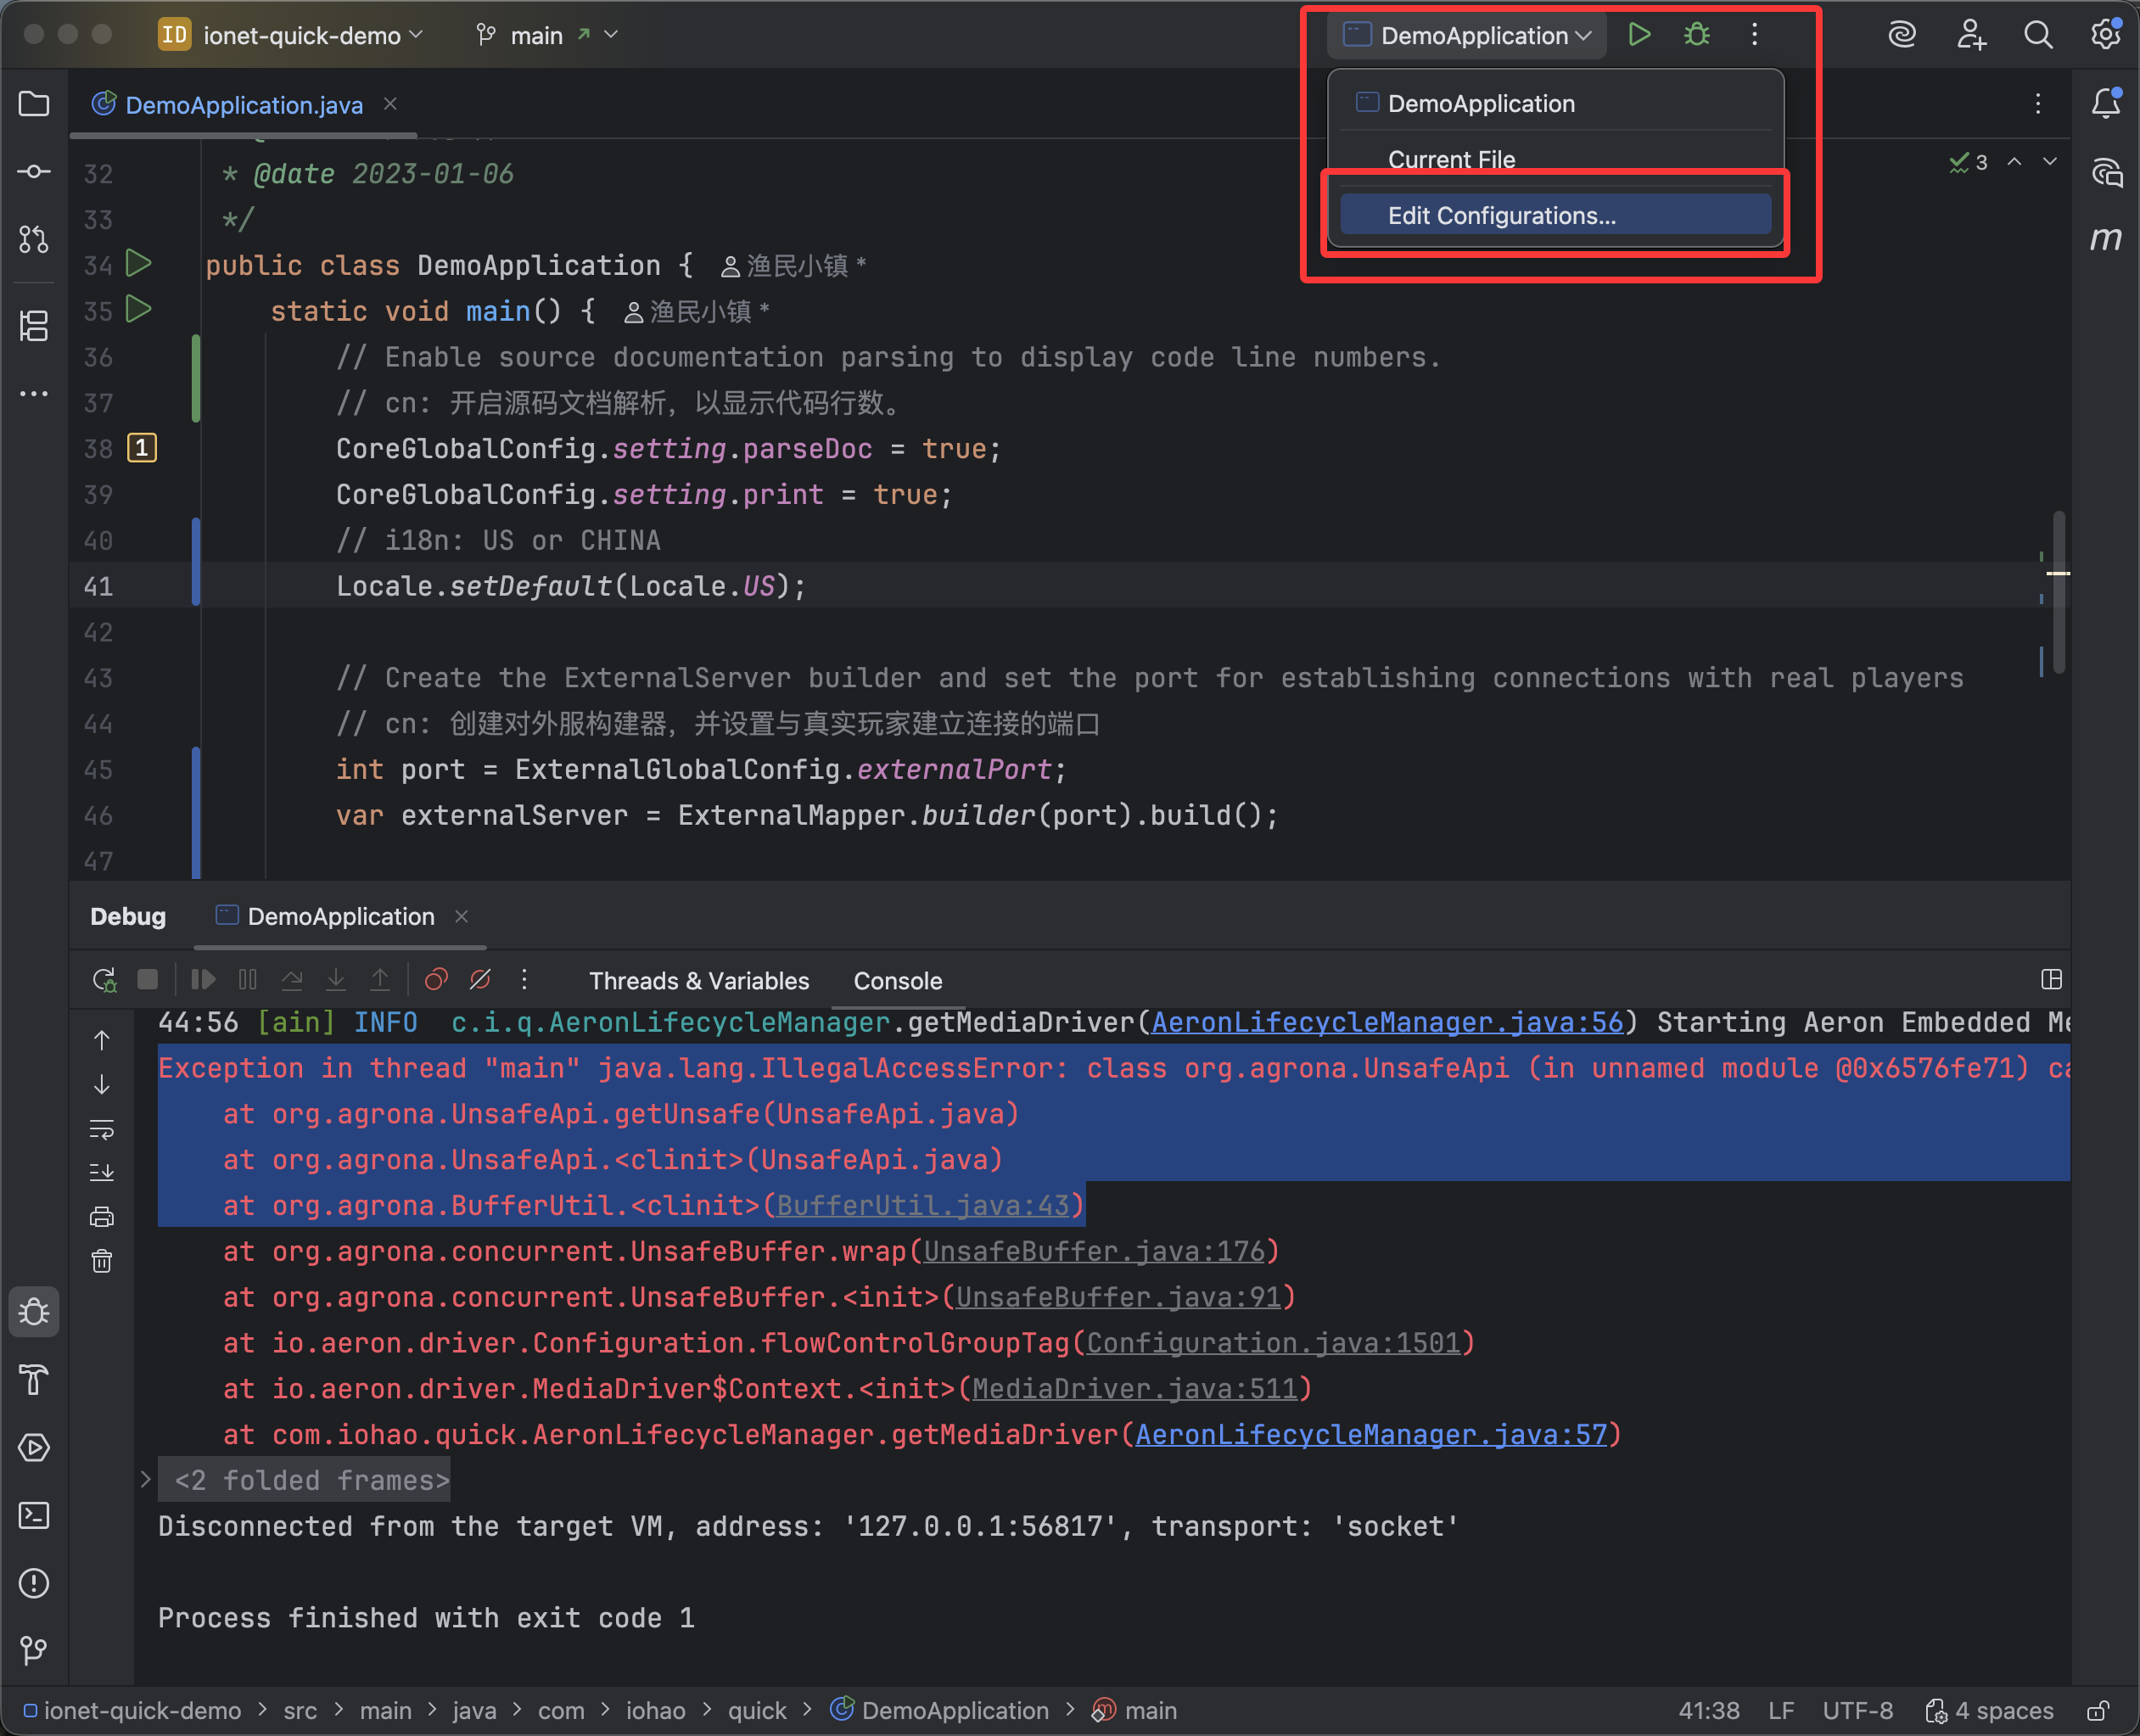Click the Stop debug session square

click(148, 980)
